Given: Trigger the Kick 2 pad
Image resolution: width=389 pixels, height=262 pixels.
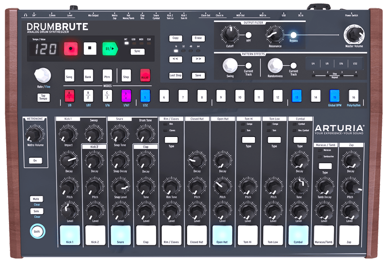Looking at the screenshot, I should point(95,235).
